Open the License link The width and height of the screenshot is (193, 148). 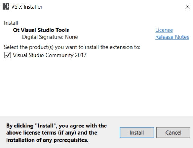click(x=164, y=30)
